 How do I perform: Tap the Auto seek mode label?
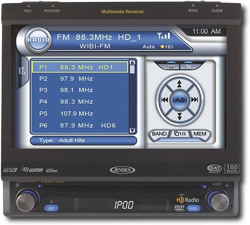[x=148, y=47]
